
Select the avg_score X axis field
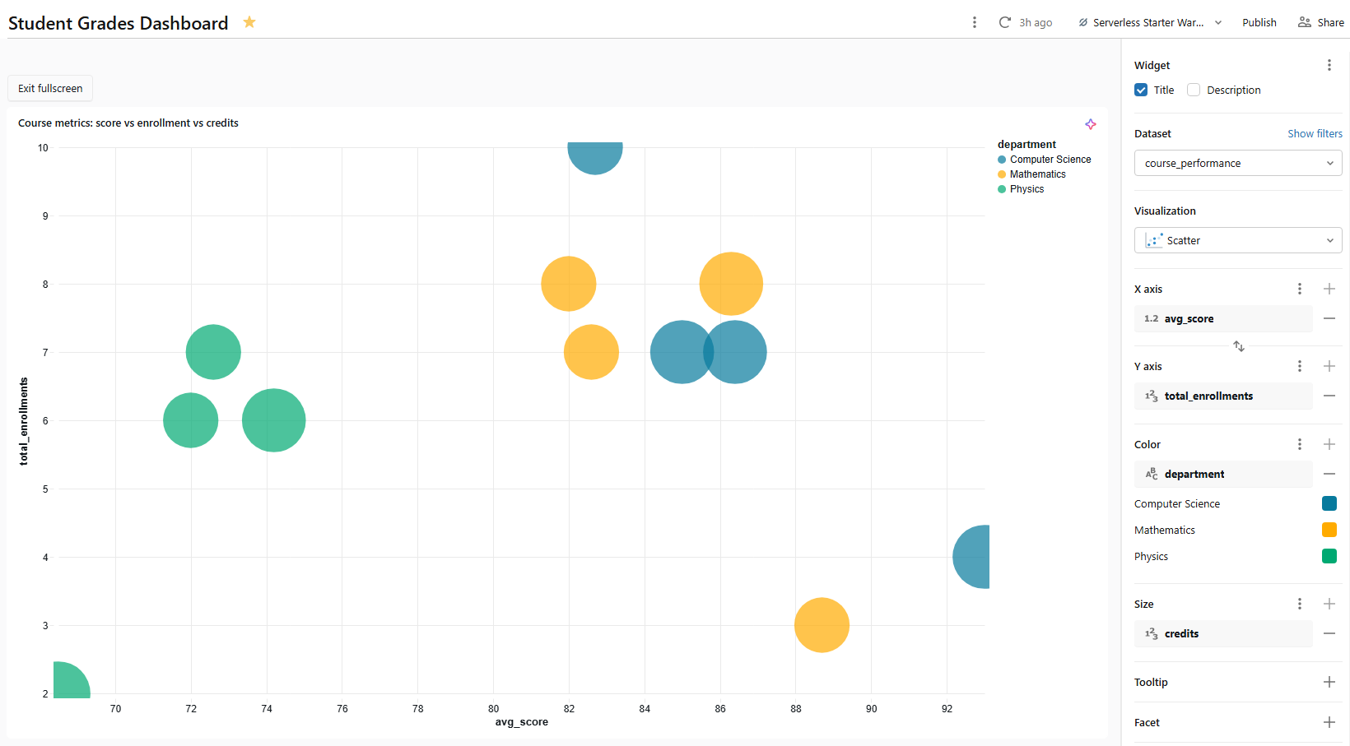click(x=1223, y=318)
